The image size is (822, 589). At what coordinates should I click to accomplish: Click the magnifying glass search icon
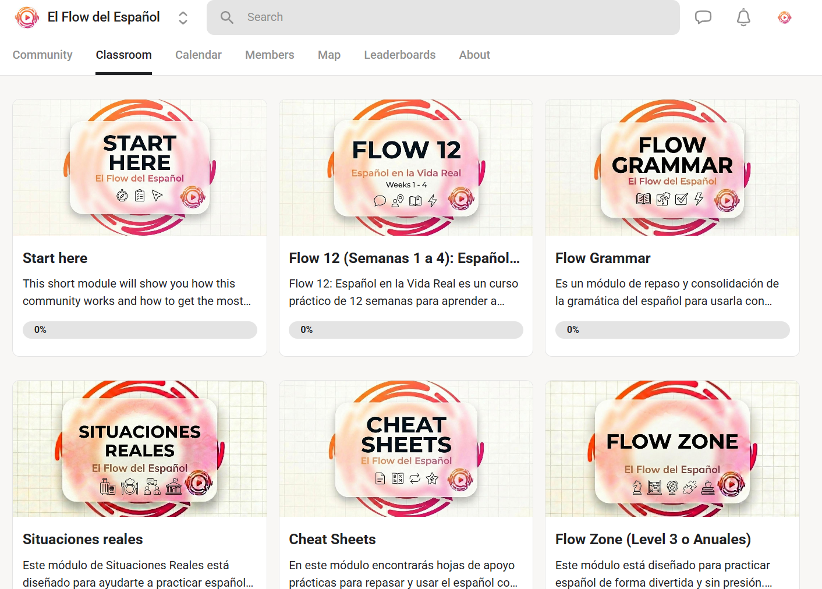(227, 17)
